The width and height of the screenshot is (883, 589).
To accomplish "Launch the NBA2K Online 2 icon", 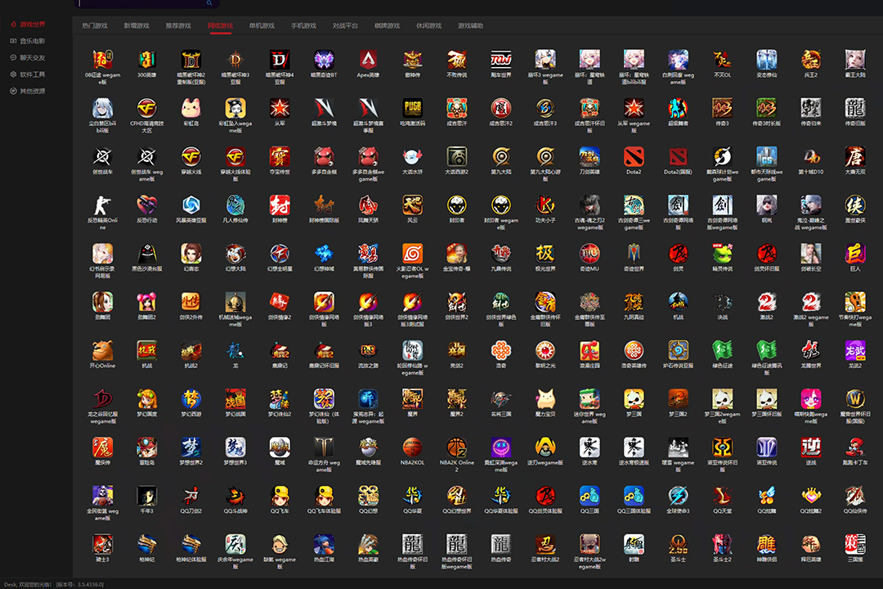I will [457, 447].
